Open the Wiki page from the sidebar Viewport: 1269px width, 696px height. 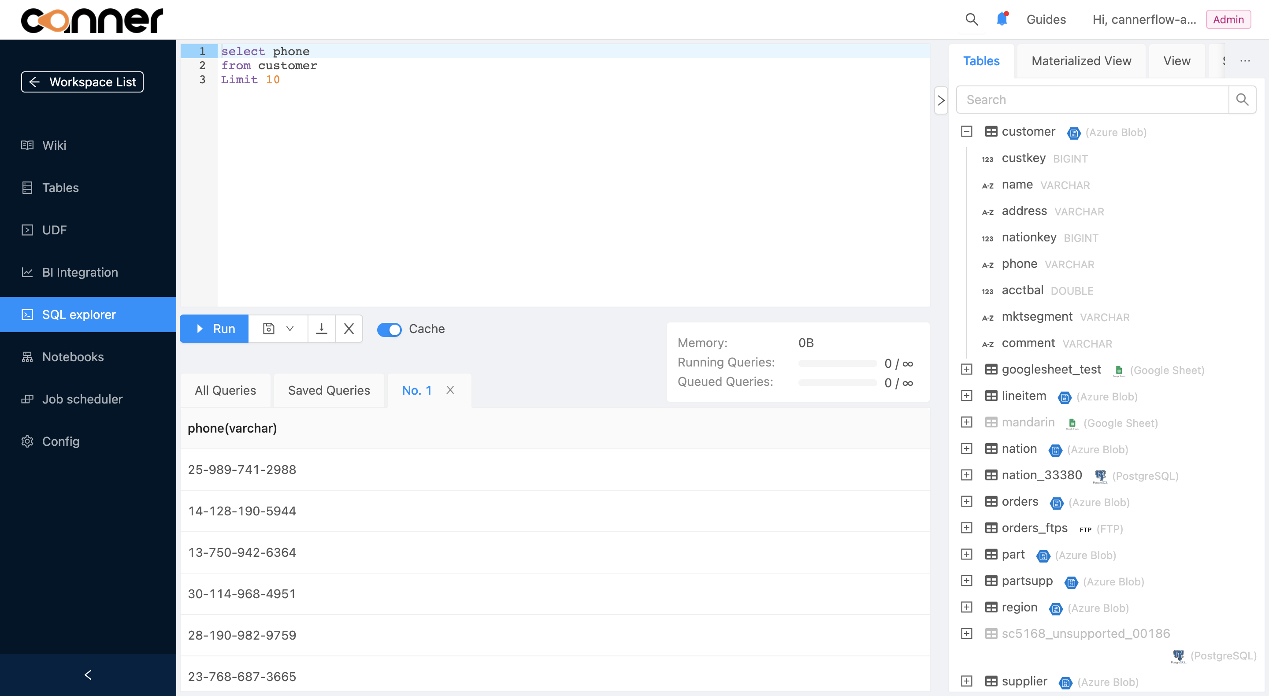(54, 145)
